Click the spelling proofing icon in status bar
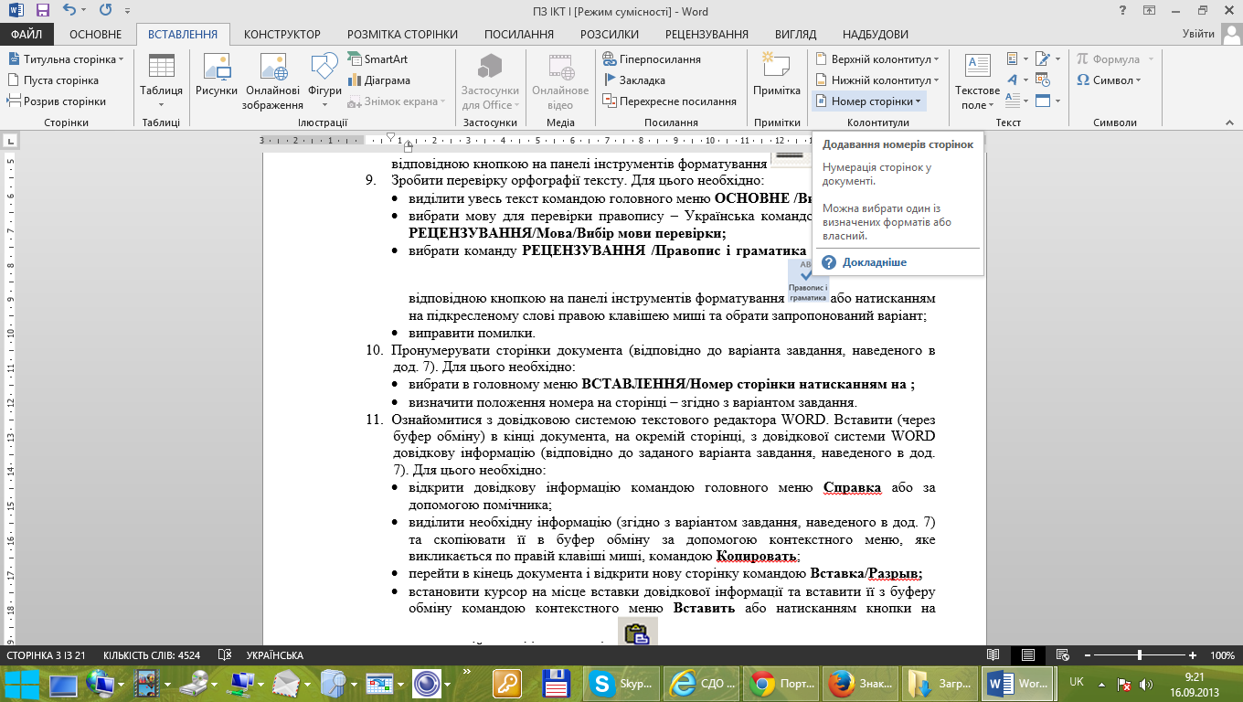Screen dimensions: 1243x702 click(x=225, y=655)
